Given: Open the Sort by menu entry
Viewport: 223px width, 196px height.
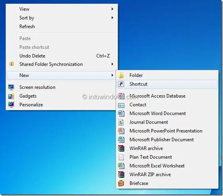Looking at the screenshot, I should click(x=62, y=18).
